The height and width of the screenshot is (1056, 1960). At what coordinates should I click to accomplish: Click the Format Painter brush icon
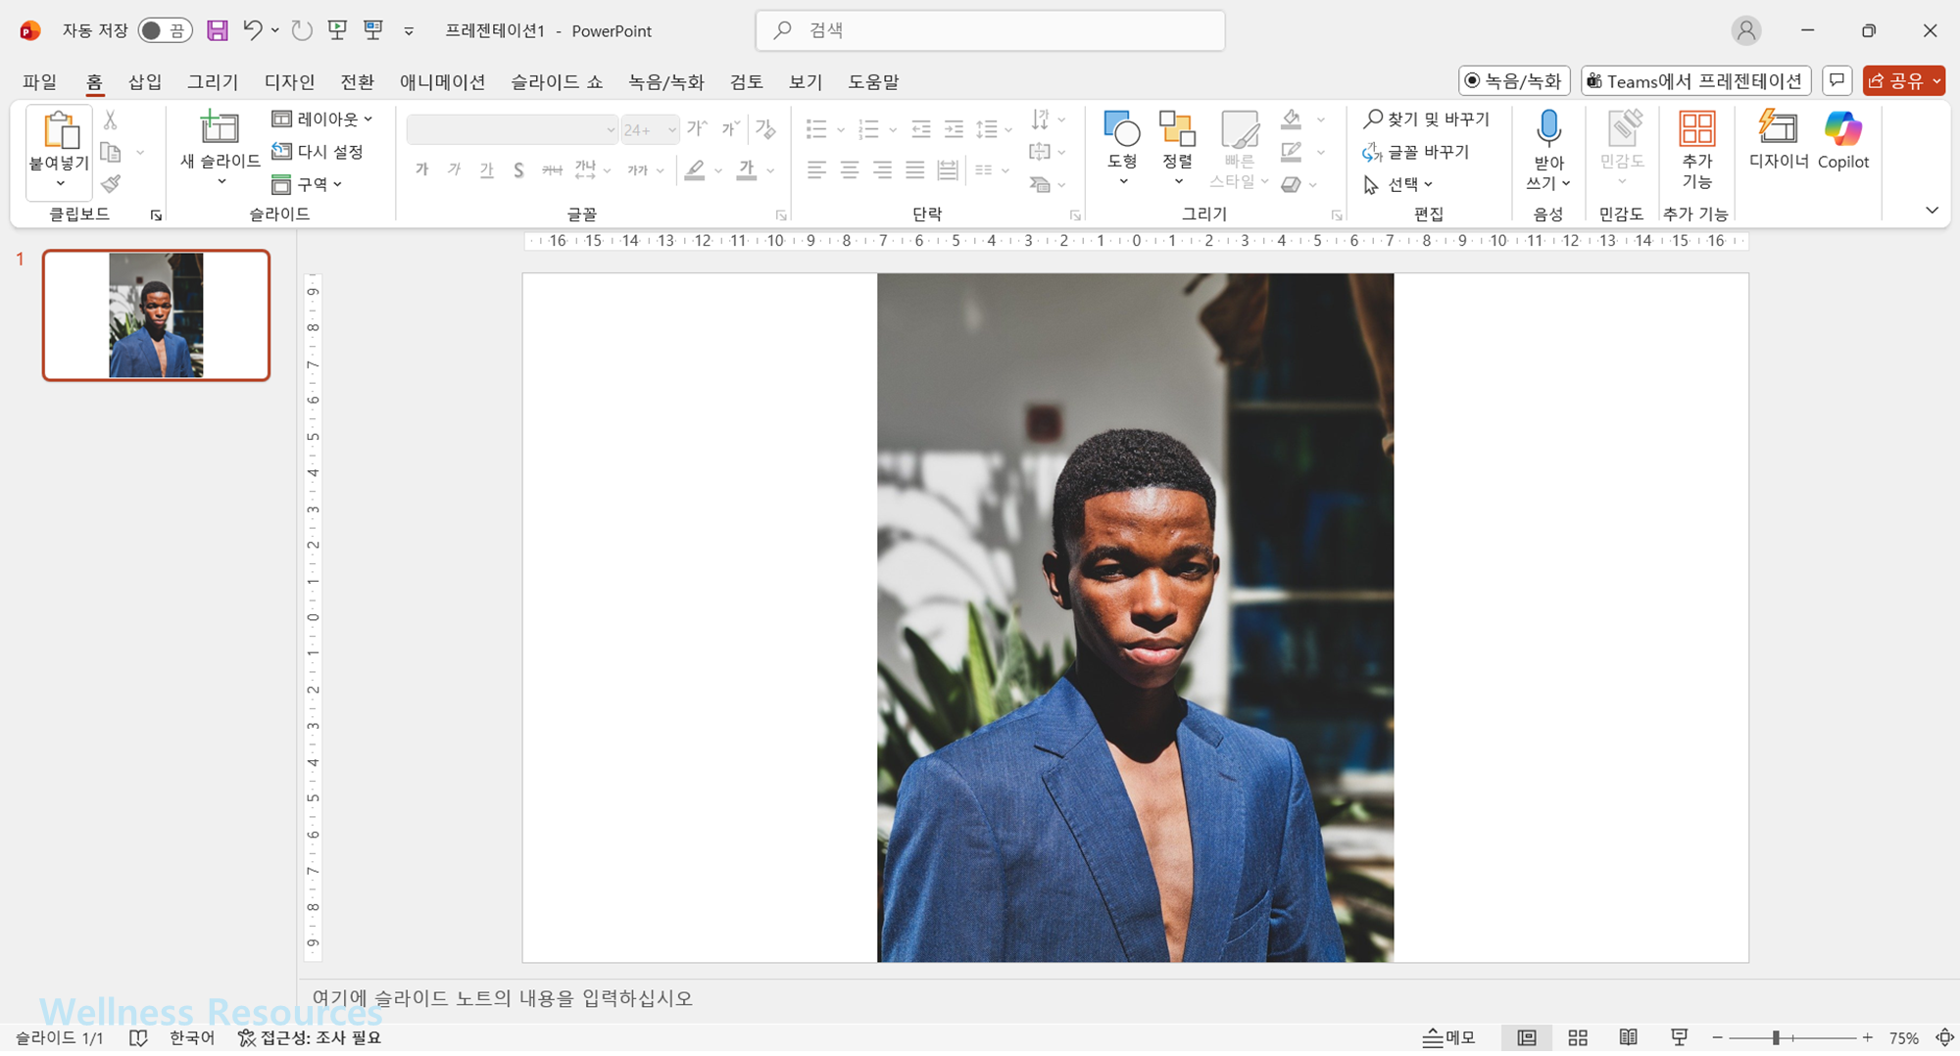(111, 183)
